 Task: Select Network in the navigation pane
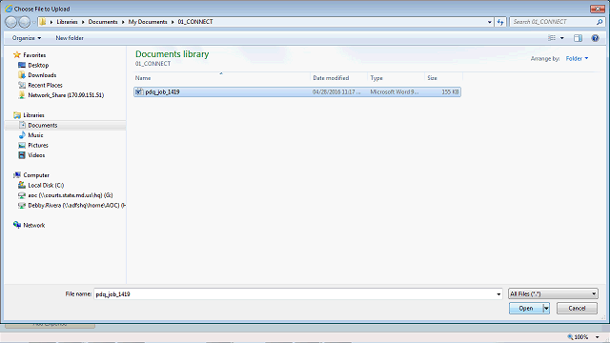pos(34,225)
